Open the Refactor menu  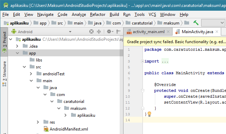pyautogui.click(x=98, y=15)
